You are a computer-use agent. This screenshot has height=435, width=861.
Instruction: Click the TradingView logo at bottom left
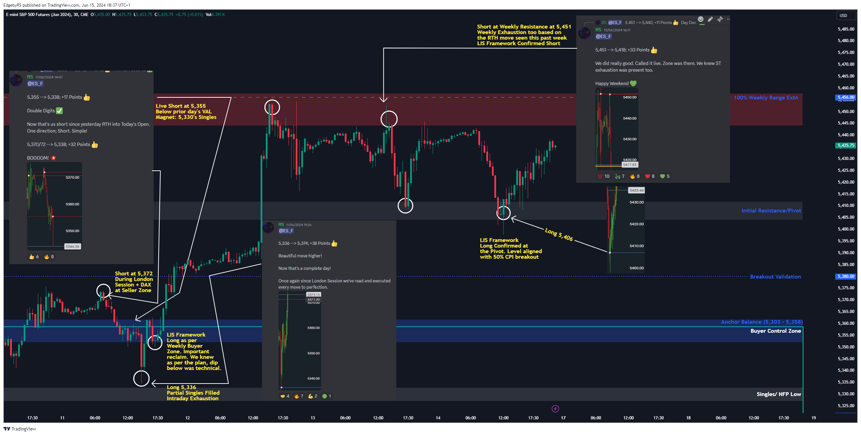click(x=20, y=429)
